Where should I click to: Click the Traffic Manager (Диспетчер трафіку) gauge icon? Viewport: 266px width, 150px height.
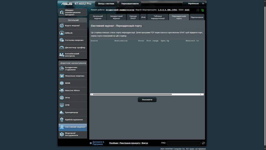click(x=62, y=47)
